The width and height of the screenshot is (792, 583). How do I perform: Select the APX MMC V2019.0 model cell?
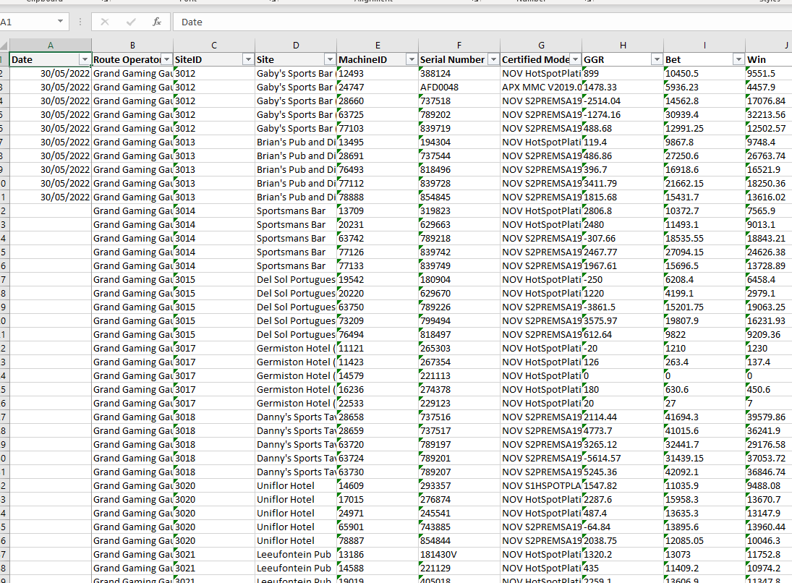[542, 87]
